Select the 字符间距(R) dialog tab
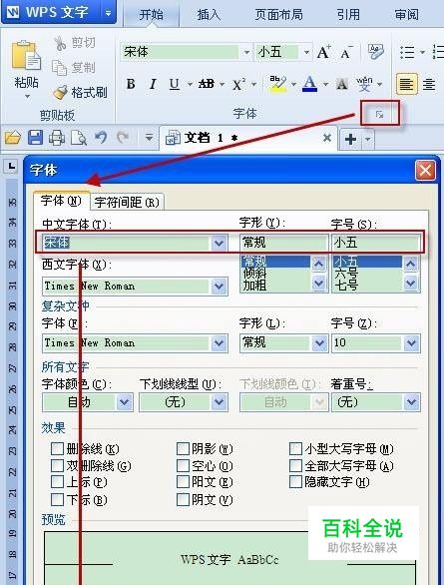This screenshot has height=585, width=444. pos(127,203)
